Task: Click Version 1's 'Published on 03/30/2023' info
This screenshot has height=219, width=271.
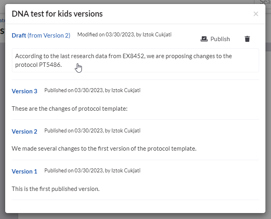Action: click(92, 171)
